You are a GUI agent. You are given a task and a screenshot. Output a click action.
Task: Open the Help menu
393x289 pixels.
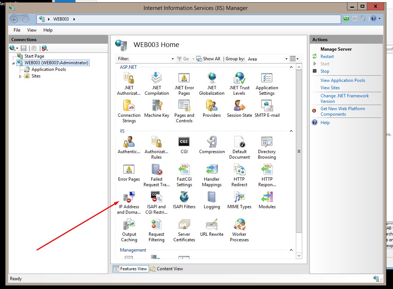tap(48, 30)
